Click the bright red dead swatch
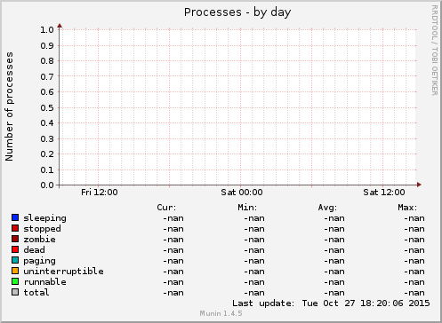442x323 pixels. 15,249
